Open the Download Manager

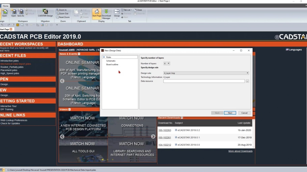coord(106,13)
